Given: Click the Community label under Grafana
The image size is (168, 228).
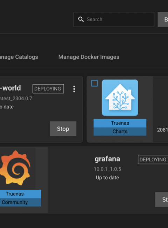Looking at the screenshot, I should point(20,202).
